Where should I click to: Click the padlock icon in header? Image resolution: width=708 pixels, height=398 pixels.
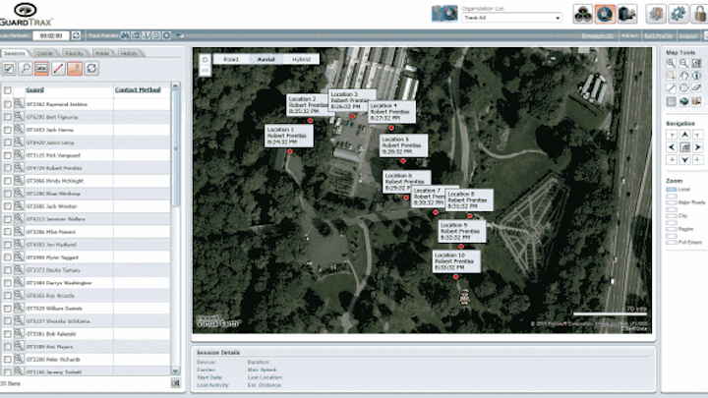click(699, 14)
